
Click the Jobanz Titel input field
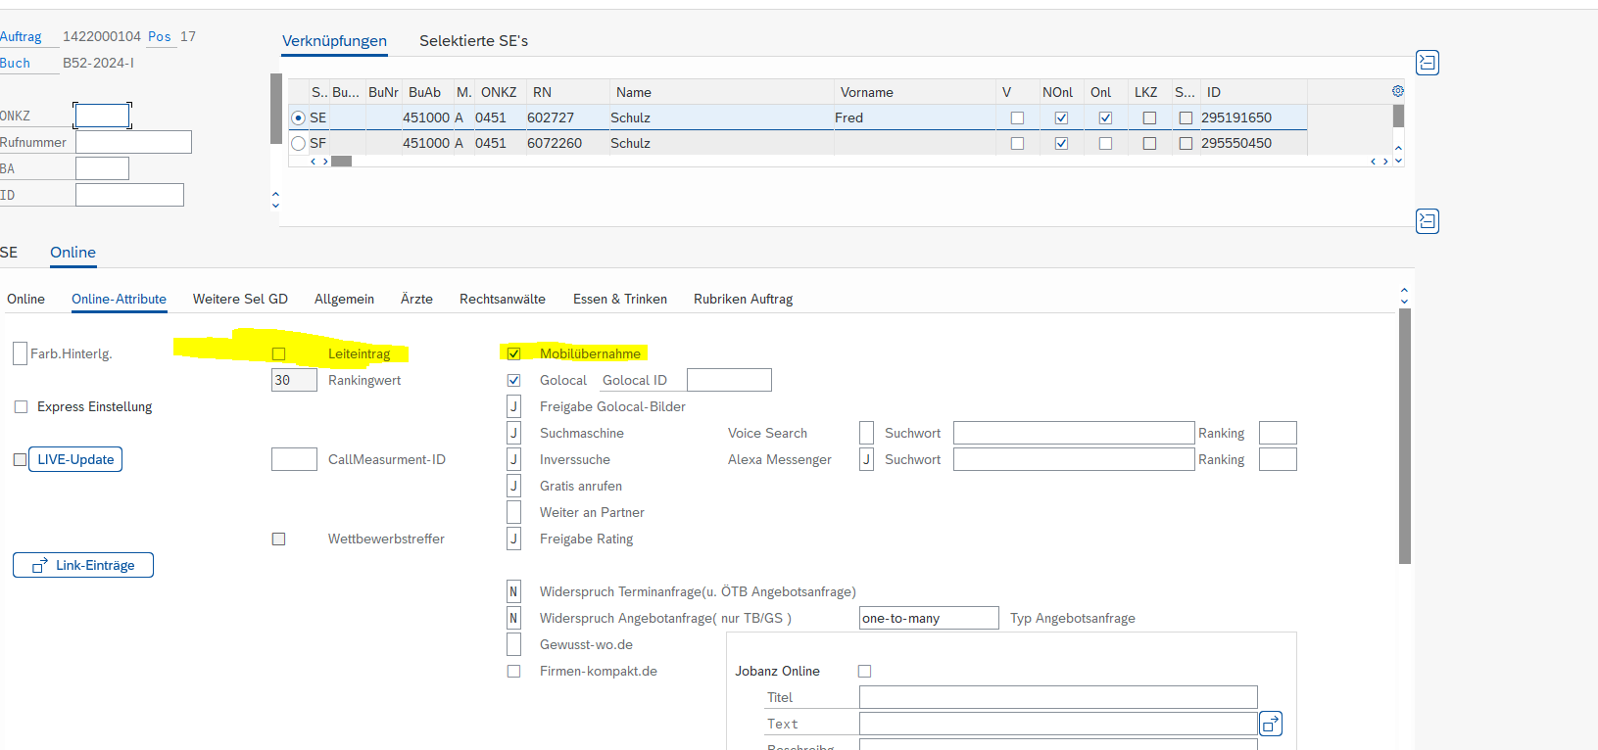coord(1058,697)
